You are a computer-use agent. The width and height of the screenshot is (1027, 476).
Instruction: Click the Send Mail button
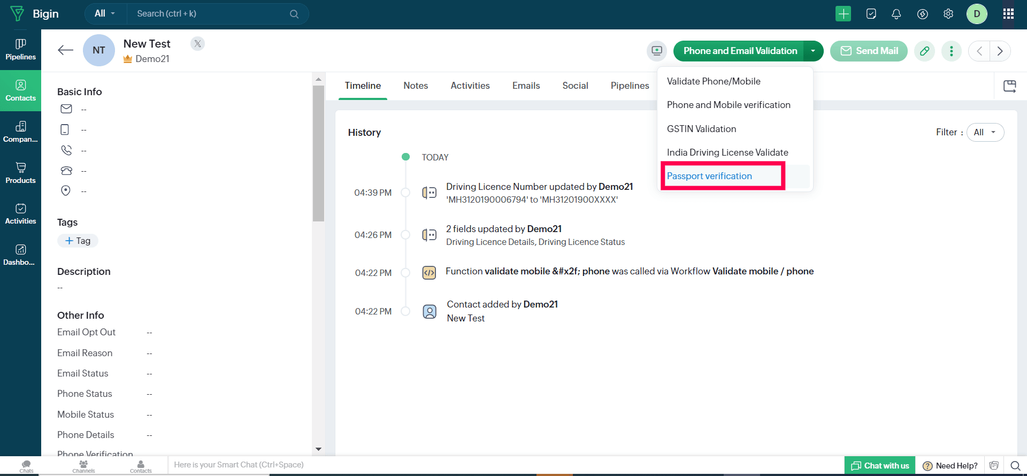[869, 51]
